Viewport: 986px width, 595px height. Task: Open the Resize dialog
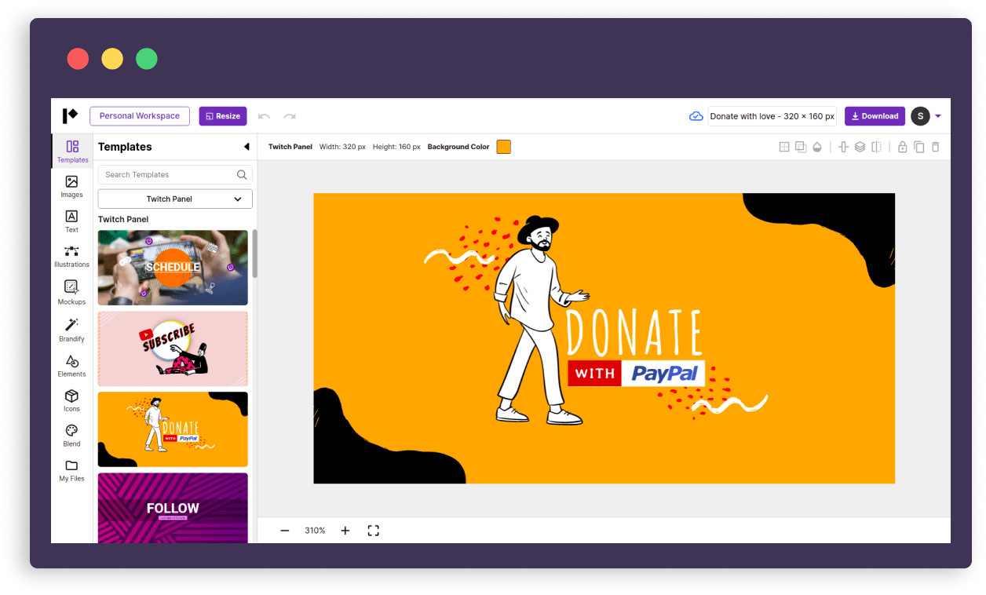222,115
